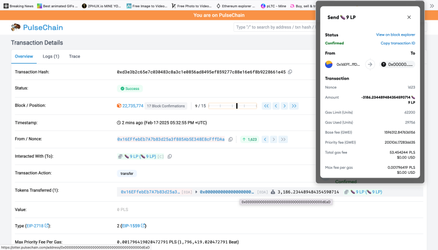Go to next nonce transaction

tap(274, 139)
